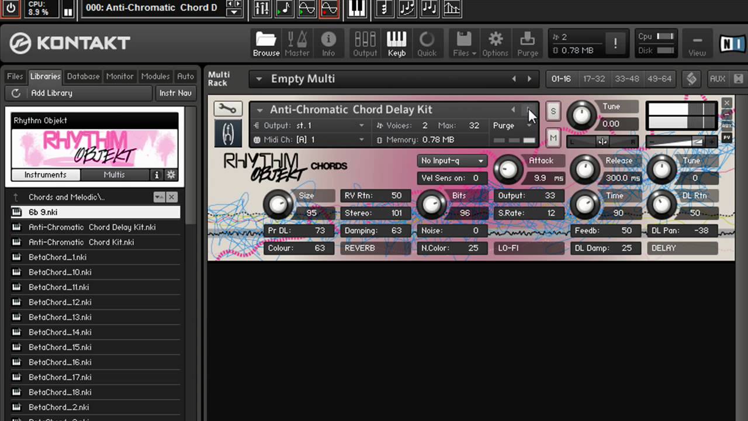748x421 pixels.
Task: Refresh the library list
Action: click(x=16, y=93)
